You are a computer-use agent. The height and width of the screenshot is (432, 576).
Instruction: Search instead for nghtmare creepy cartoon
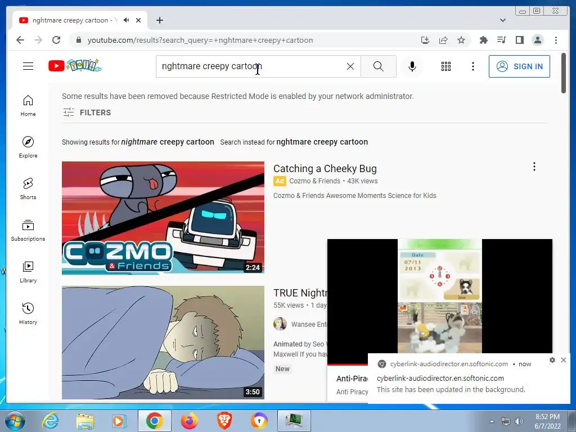tap(322, 142)
